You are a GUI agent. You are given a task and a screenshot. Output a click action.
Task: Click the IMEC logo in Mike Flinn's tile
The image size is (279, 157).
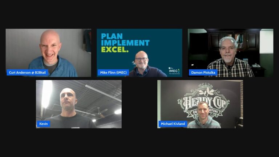(x=174, y=71)
